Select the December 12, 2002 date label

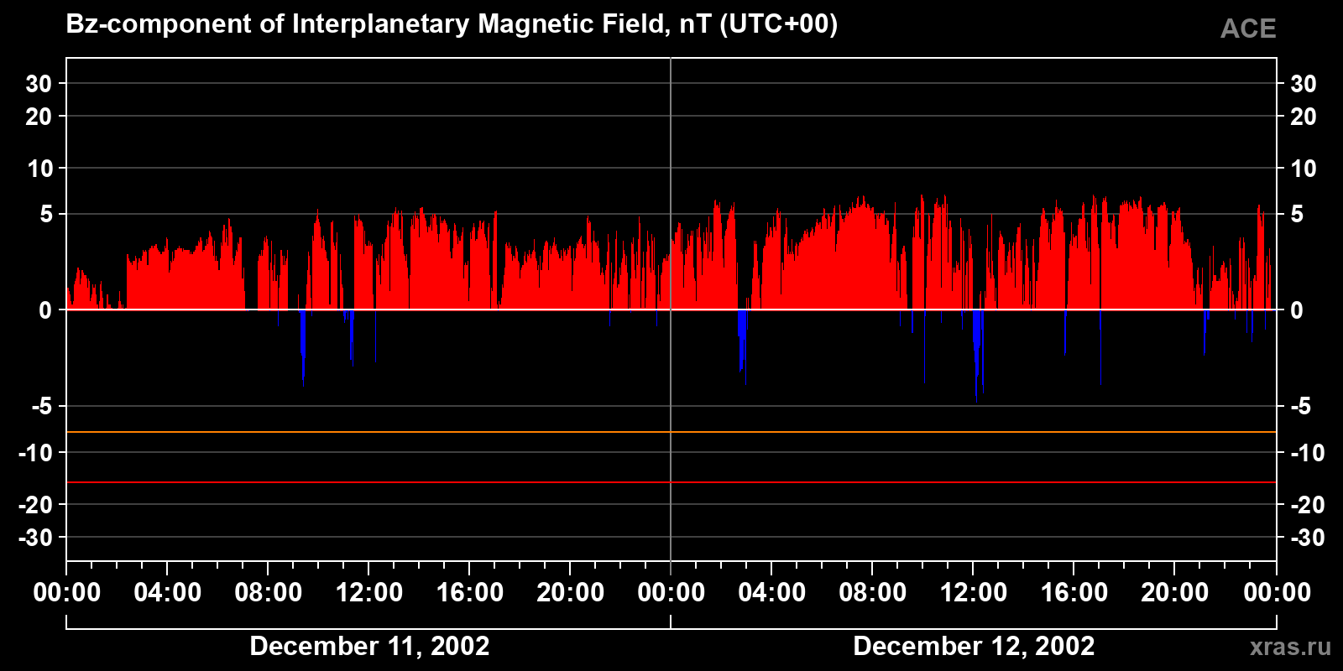pyautogui.click(x=974, y=646)
